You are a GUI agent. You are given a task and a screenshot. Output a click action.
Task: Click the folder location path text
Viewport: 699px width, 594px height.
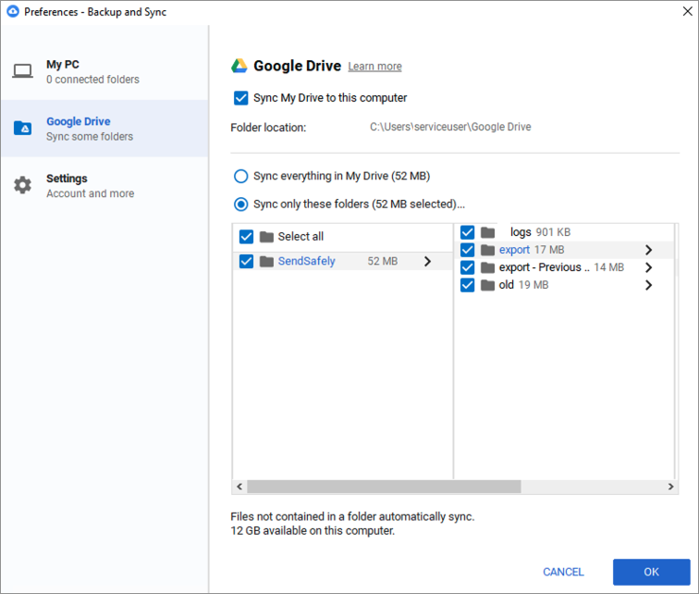[x=450, y=127]
